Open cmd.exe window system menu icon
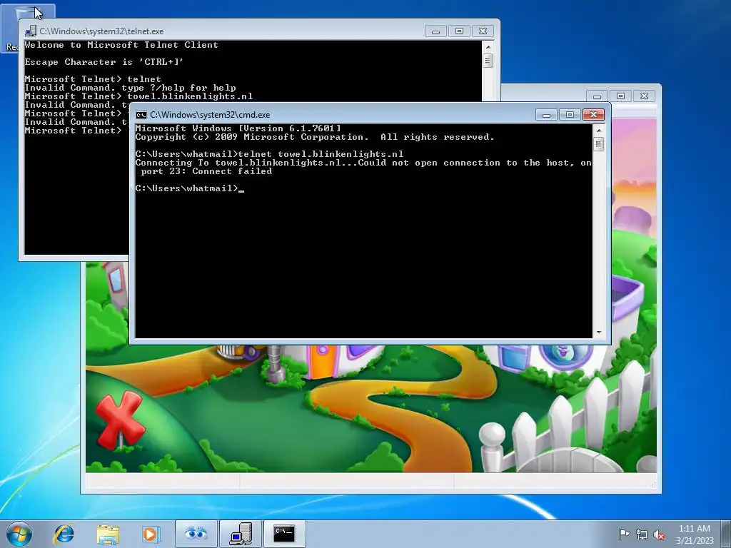The image size is (731, 548). [x=141, y=115]
